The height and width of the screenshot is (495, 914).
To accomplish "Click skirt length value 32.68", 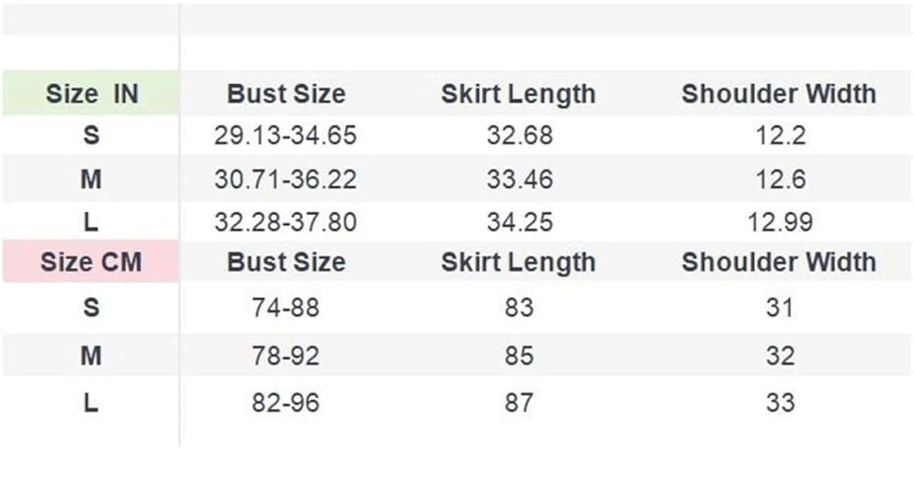I will tap(519, 136).
